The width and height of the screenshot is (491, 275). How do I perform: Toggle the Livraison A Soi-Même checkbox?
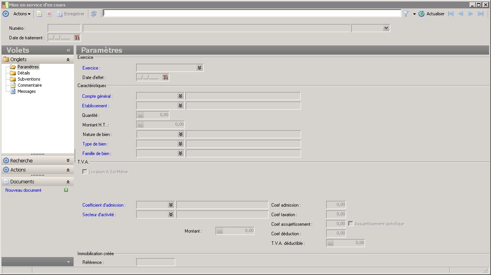[x=85, y=172]
